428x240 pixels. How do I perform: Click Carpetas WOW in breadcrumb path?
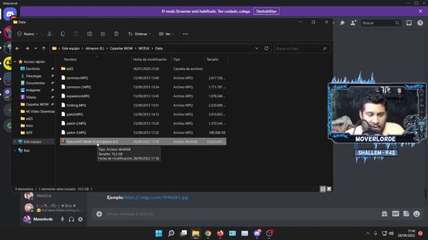tap(121, 49)
